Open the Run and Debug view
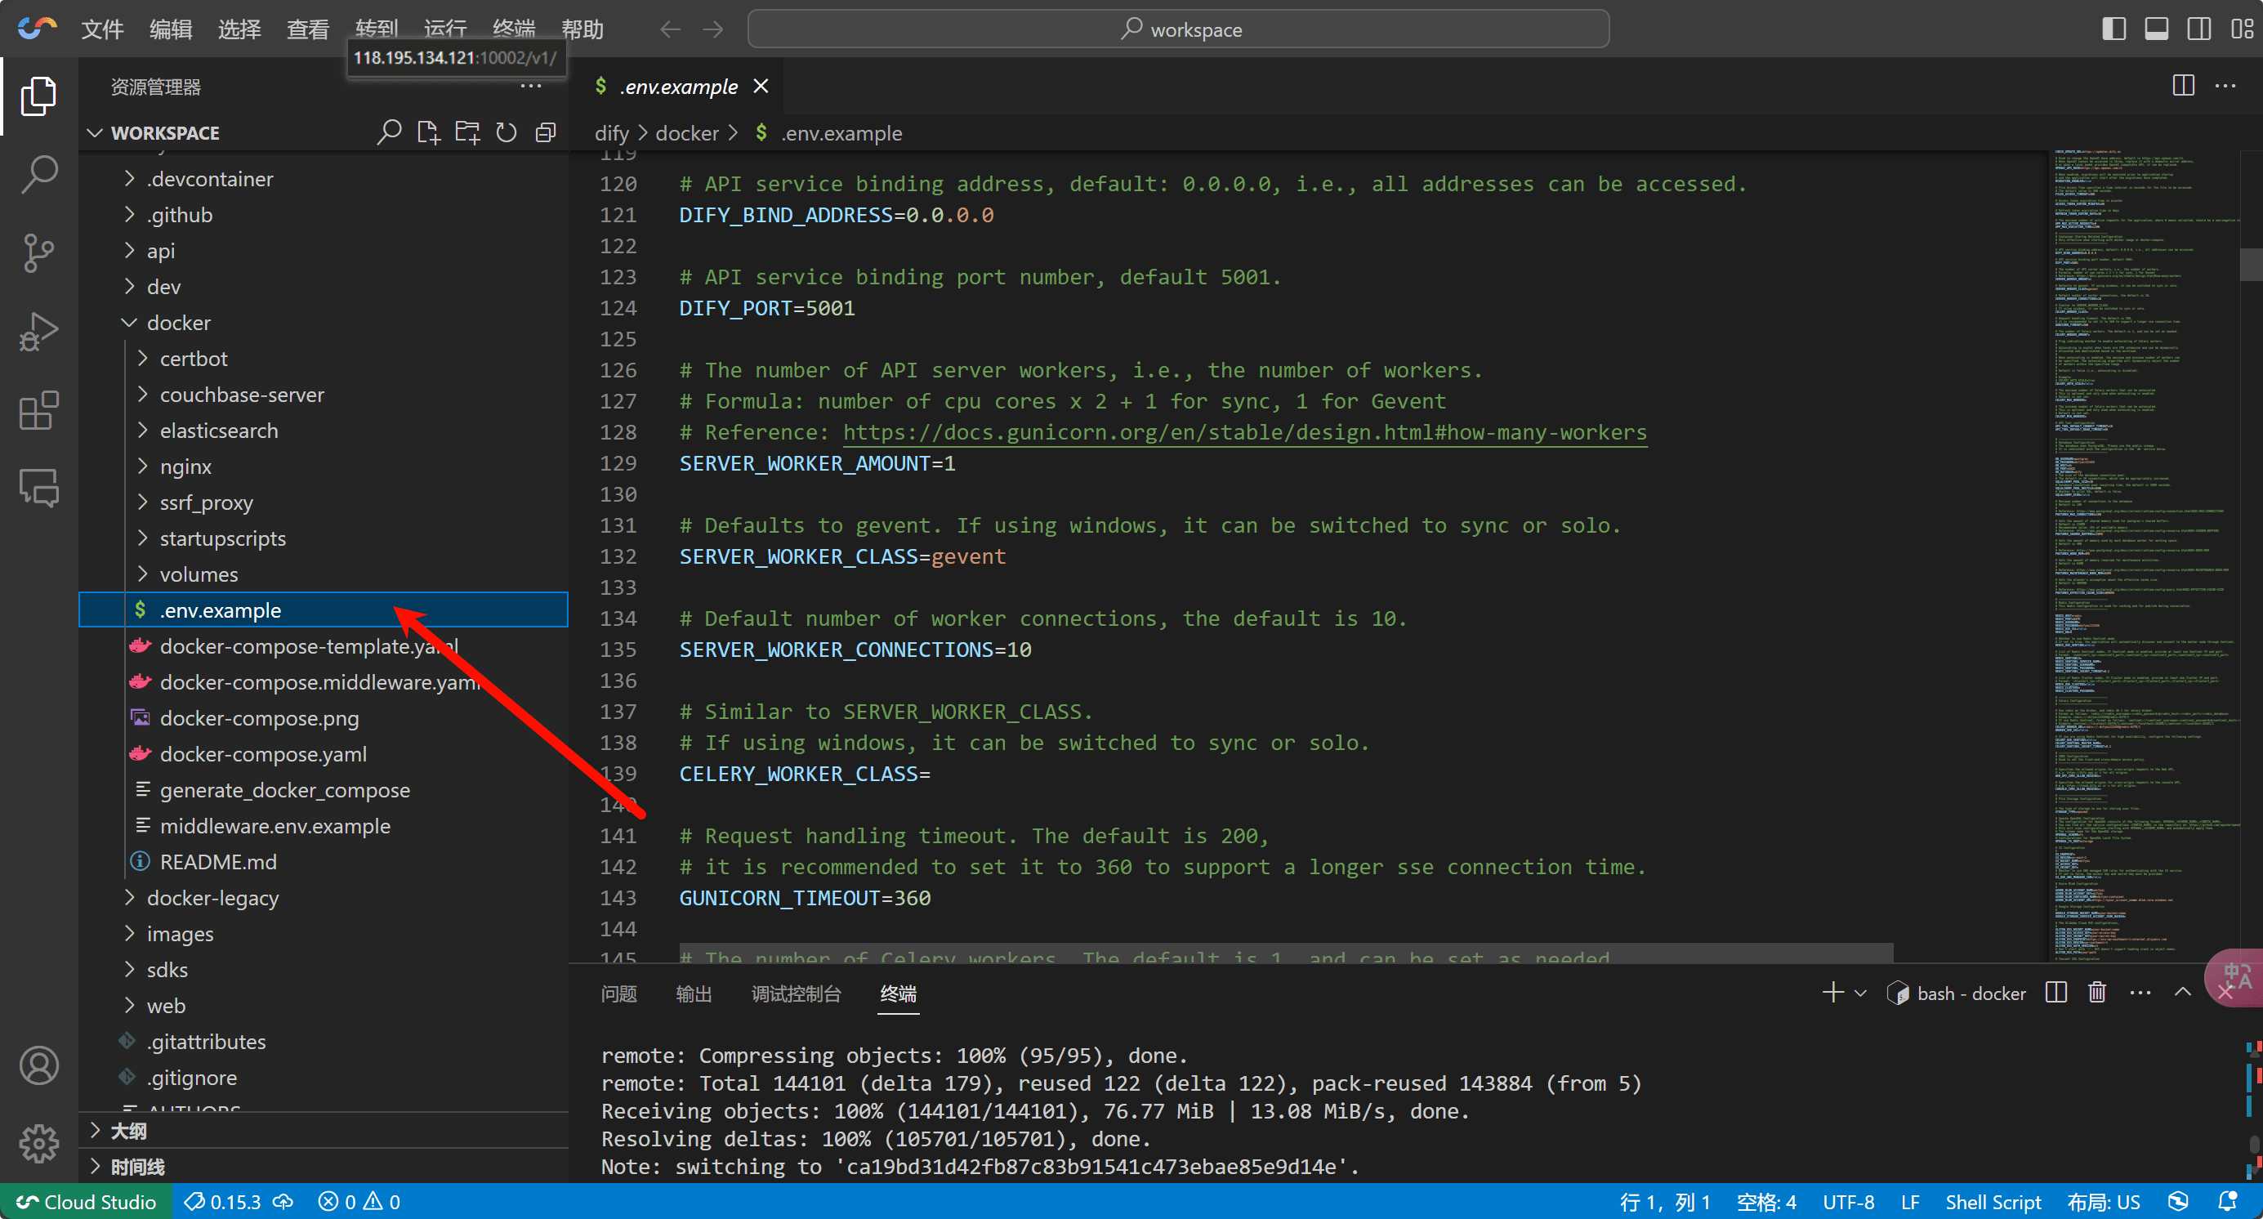 click(x=38, y=332)
